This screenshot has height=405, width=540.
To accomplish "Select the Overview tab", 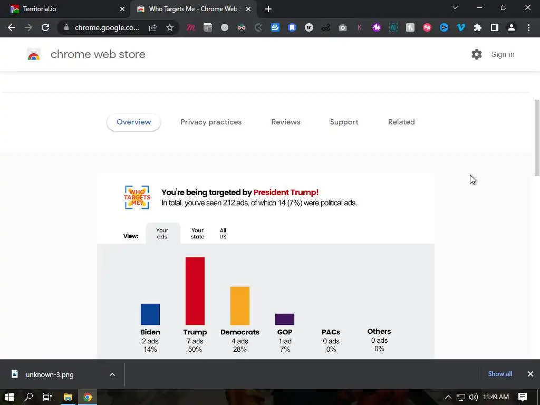I will point(133,122).
